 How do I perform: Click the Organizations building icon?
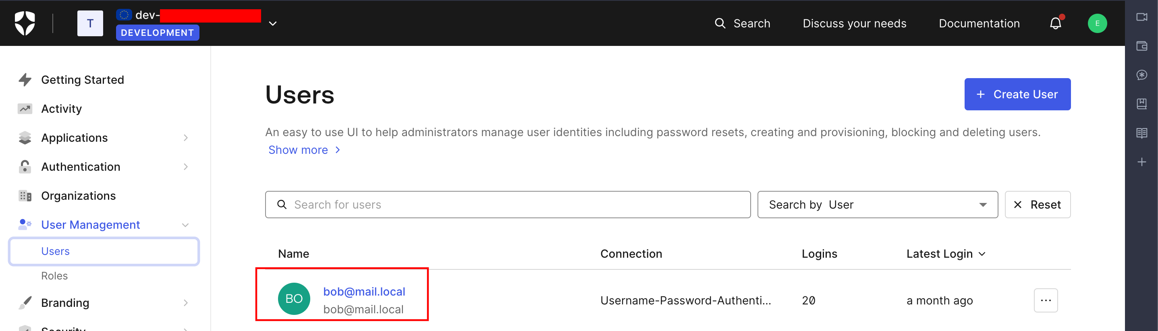(x=25, y=196)
